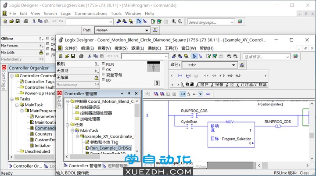Open the 逻辑(L) menu
Viewport: 316px width, 176px height.
click(138, 48)
